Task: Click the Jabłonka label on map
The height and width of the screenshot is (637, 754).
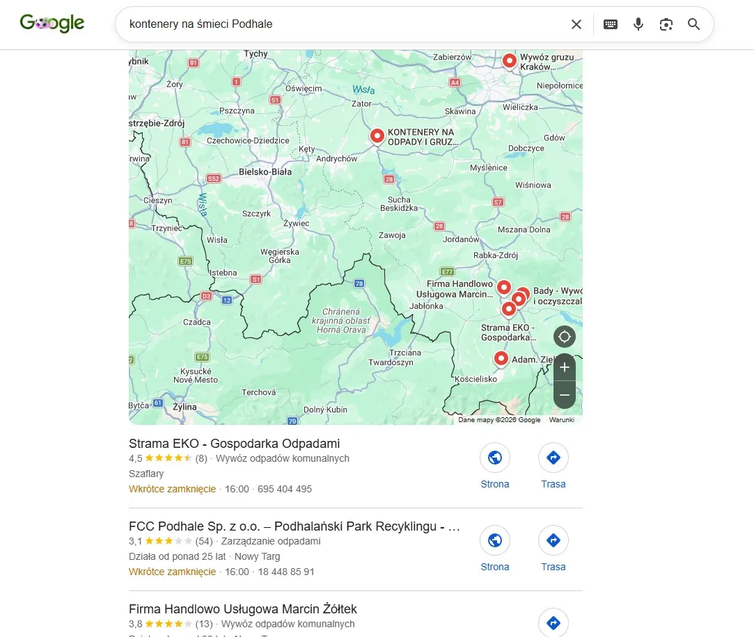Action: (x=426, y=306)
